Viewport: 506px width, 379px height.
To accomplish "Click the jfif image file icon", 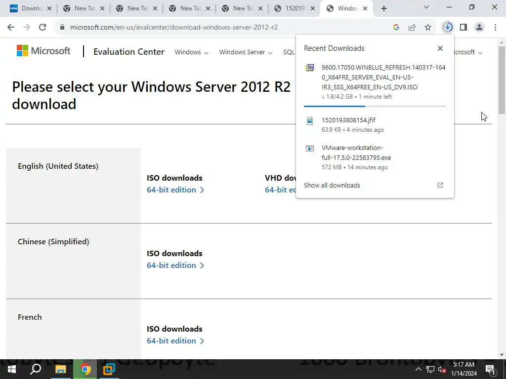I will coord(310,120).
